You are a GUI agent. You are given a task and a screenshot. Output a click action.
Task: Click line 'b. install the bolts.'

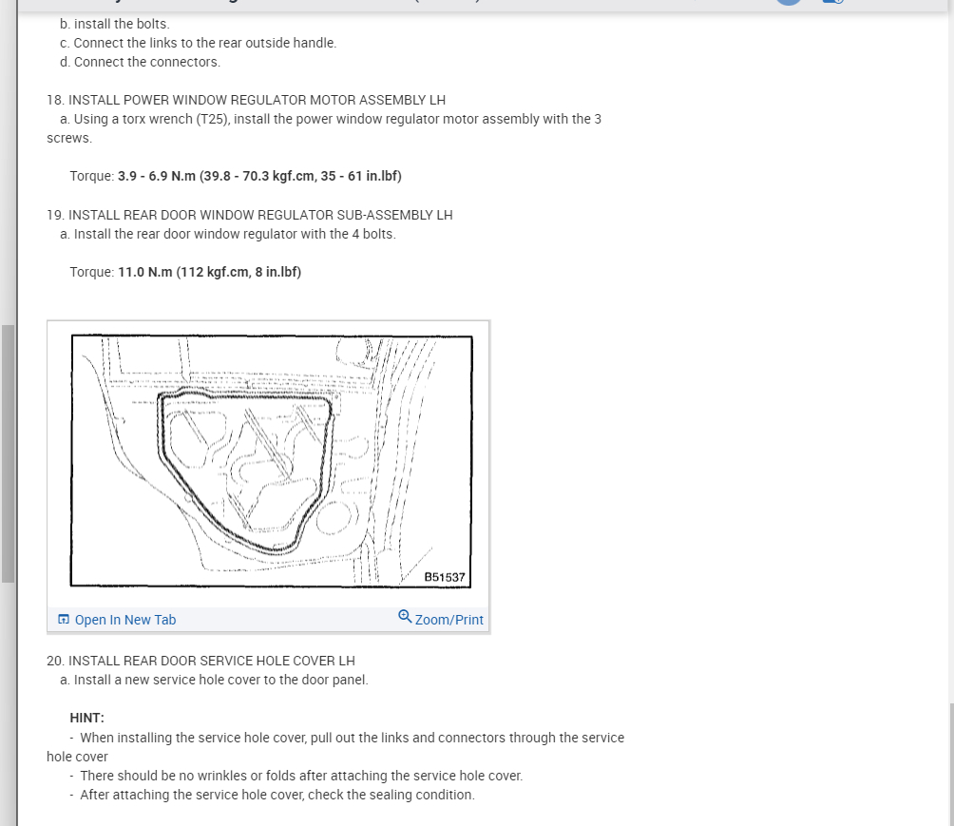pos(114,24)
